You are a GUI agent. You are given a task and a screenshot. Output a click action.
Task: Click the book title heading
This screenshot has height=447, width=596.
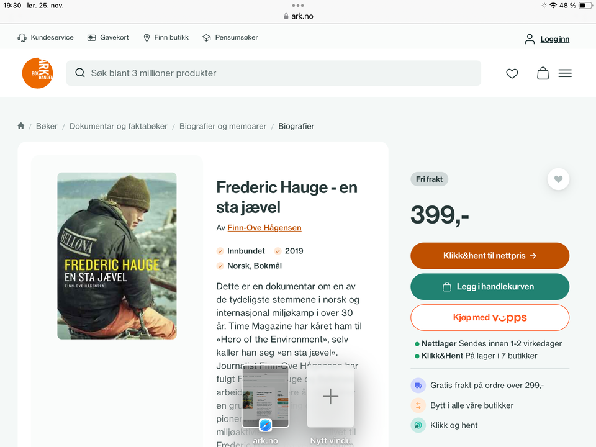point(287,197)
